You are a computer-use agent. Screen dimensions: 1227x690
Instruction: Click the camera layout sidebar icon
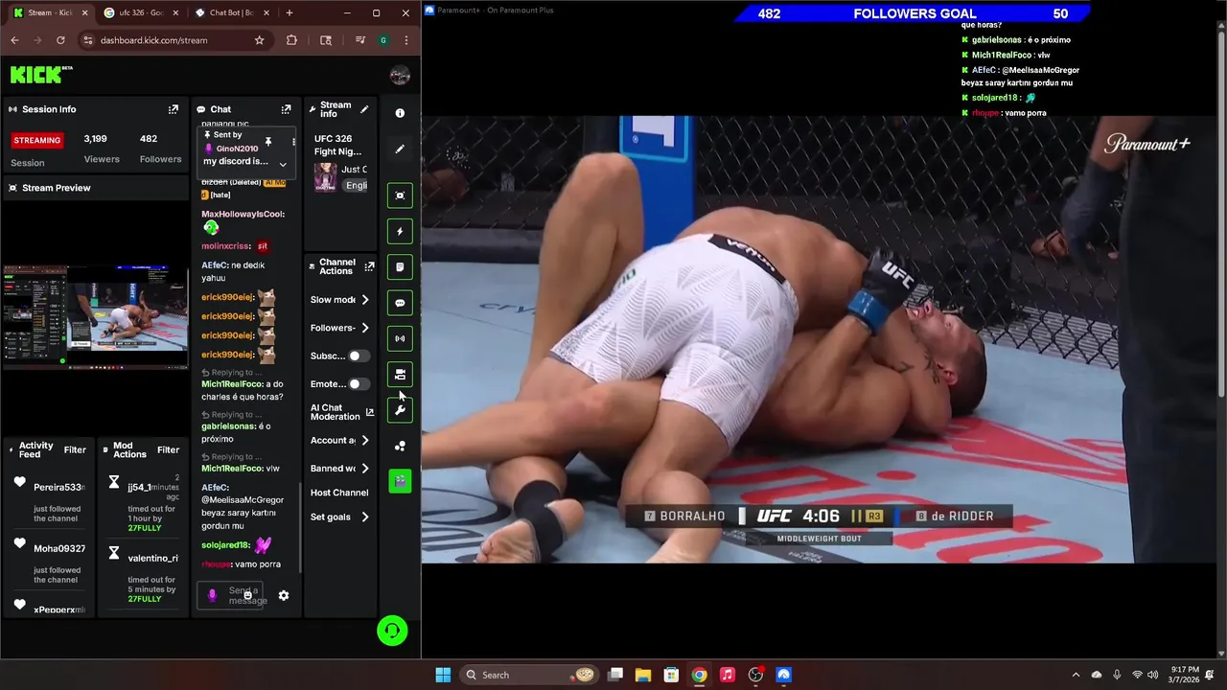tap(400, 375)
